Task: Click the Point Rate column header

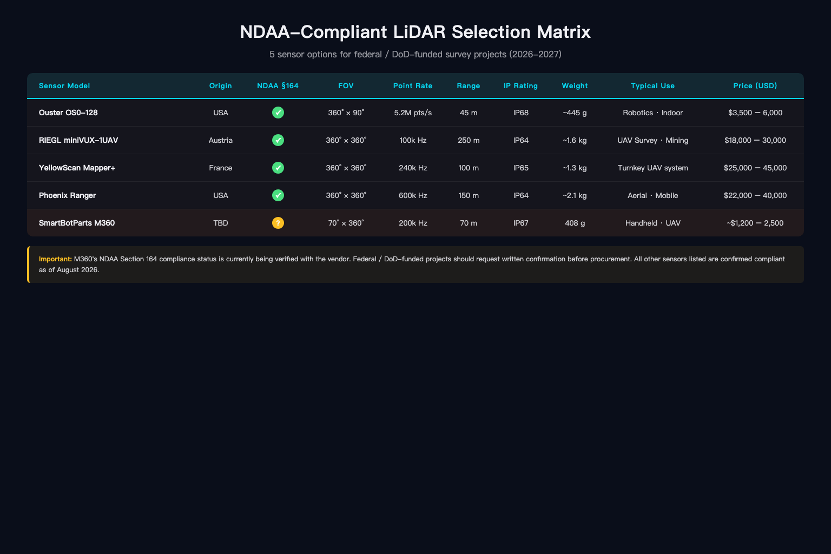Action: [413, 85]
